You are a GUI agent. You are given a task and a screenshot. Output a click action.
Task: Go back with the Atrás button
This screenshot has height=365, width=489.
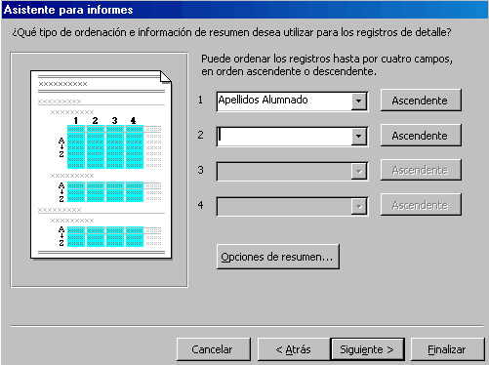click(294, 349)
